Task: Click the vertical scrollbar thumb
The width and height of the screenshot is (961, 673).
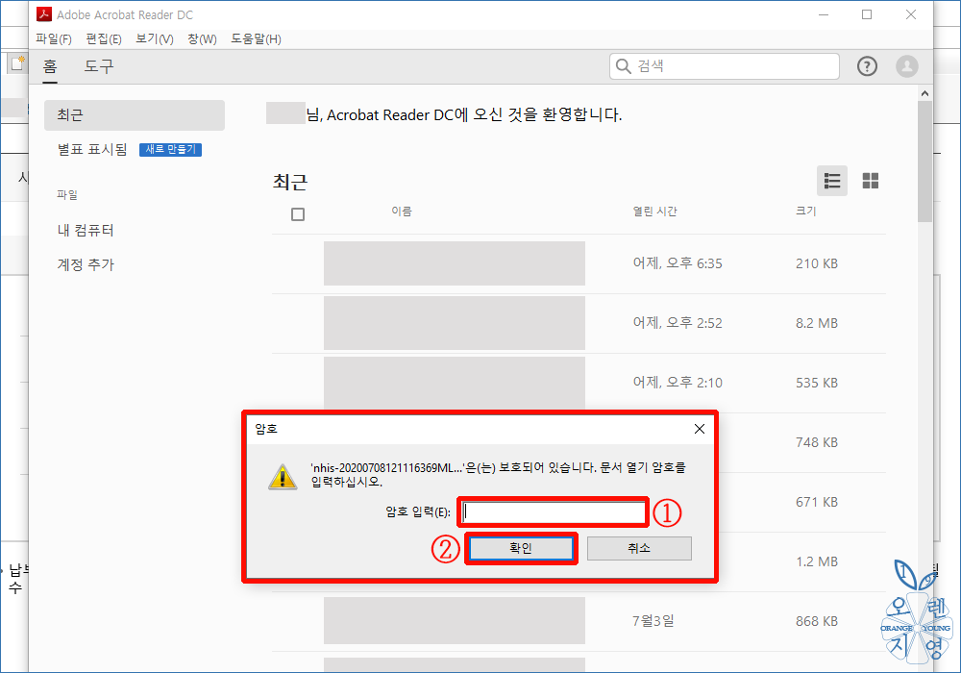Action: 924,162
